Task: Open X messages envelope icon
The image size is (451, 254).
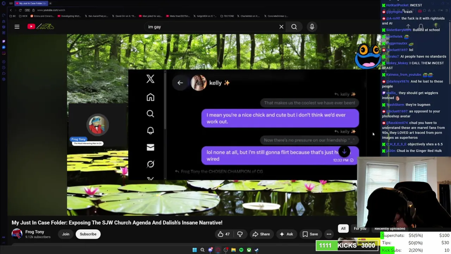Action: pos(150,147)
